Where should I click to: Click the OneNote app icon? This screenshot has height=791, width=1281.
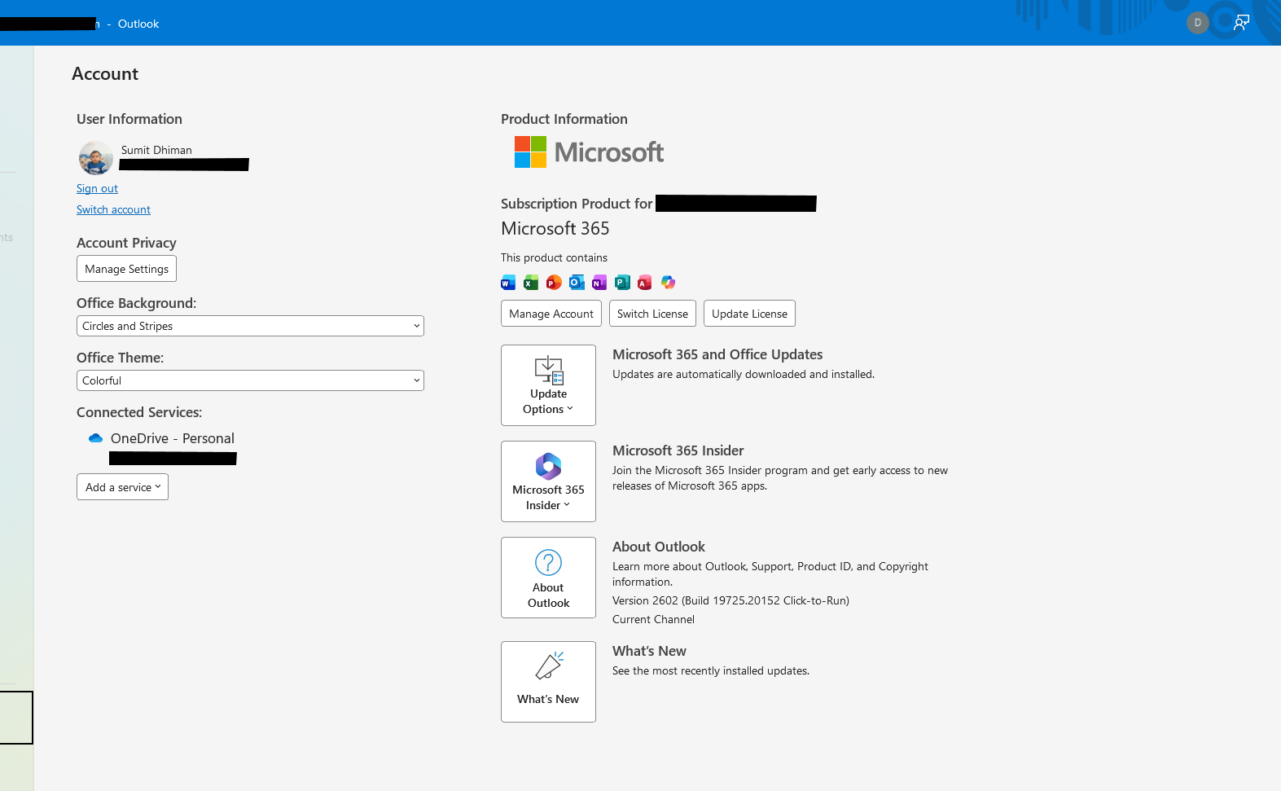[x=599, y=283]
